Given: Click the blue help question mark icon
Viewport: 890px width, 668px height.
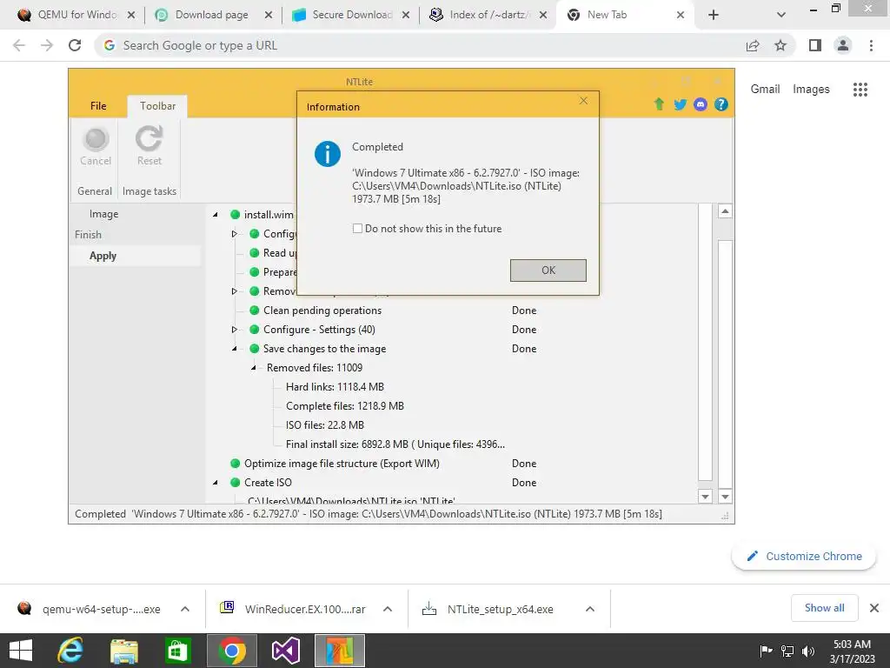Looking at the screenshot, I should pos(721,104).
